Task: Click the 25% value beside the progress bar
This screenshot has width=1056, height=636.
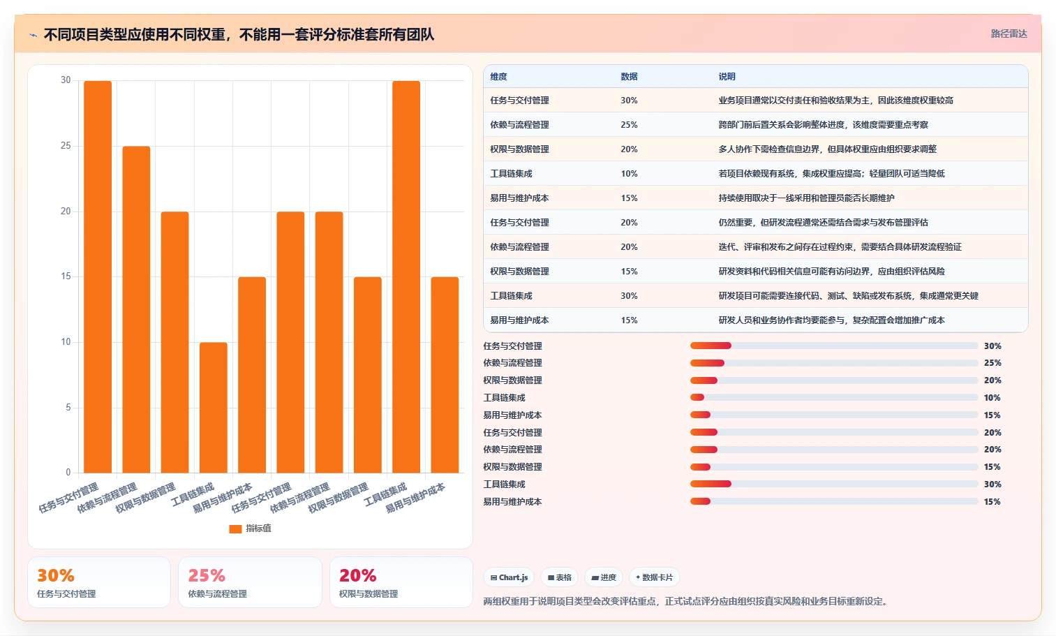Action: point(992,363)
